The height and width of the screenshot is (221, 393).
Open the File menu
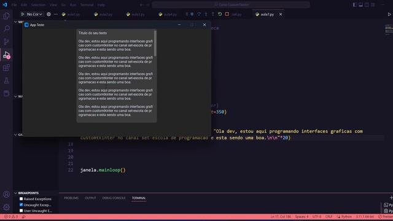click(14, 5)
